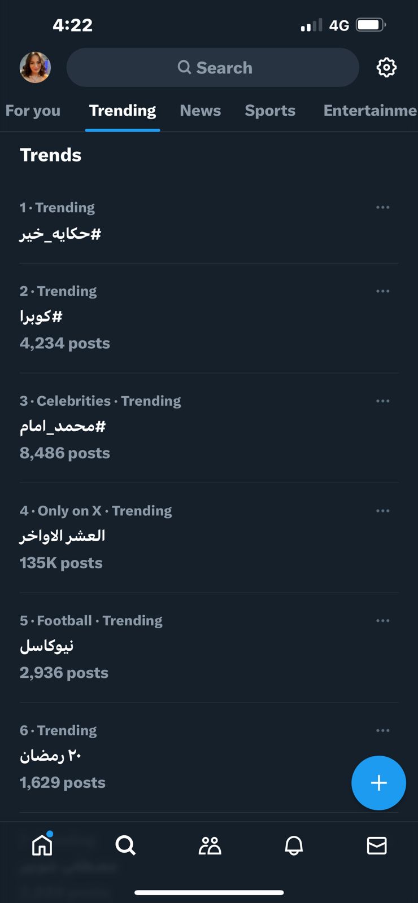Viewport: 418px width, 903px height.
Task: Open Notifications bell icon
Action: pos(294,845)
